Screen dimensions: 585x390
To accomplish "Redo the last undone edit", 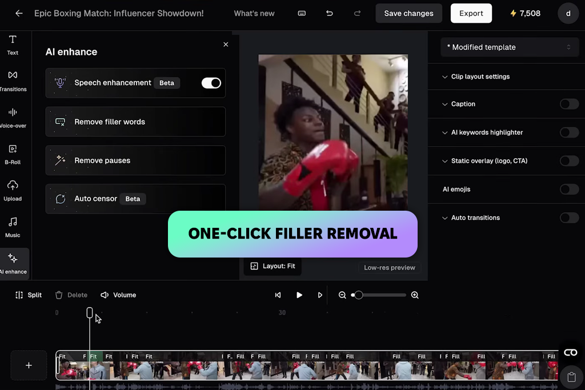I will click(357, 14).
